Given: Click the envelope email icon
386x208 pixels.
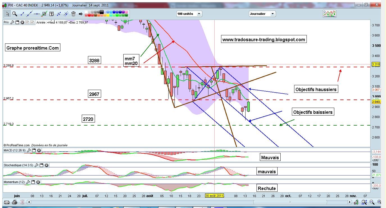Looking at the screenshot, I should coord(7,202).
